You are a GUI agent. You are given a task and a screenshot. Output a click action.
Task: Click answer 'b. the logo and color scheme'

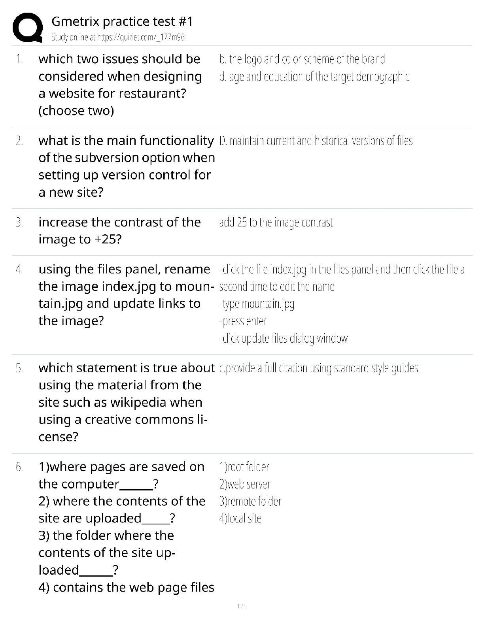coord(302,59)
